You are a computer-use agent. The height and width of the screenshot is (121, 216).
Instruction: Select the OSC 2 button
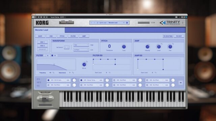[x=43, y=46]
